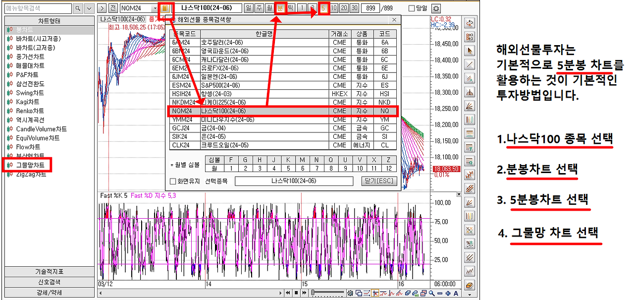Click the fast-forward playback button
This screenshot has width=634, height=300.
305,293
